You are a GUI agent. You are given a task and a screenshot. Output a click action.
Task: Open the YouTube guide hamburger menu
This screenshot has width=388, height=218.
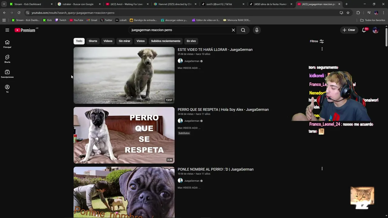7,30
